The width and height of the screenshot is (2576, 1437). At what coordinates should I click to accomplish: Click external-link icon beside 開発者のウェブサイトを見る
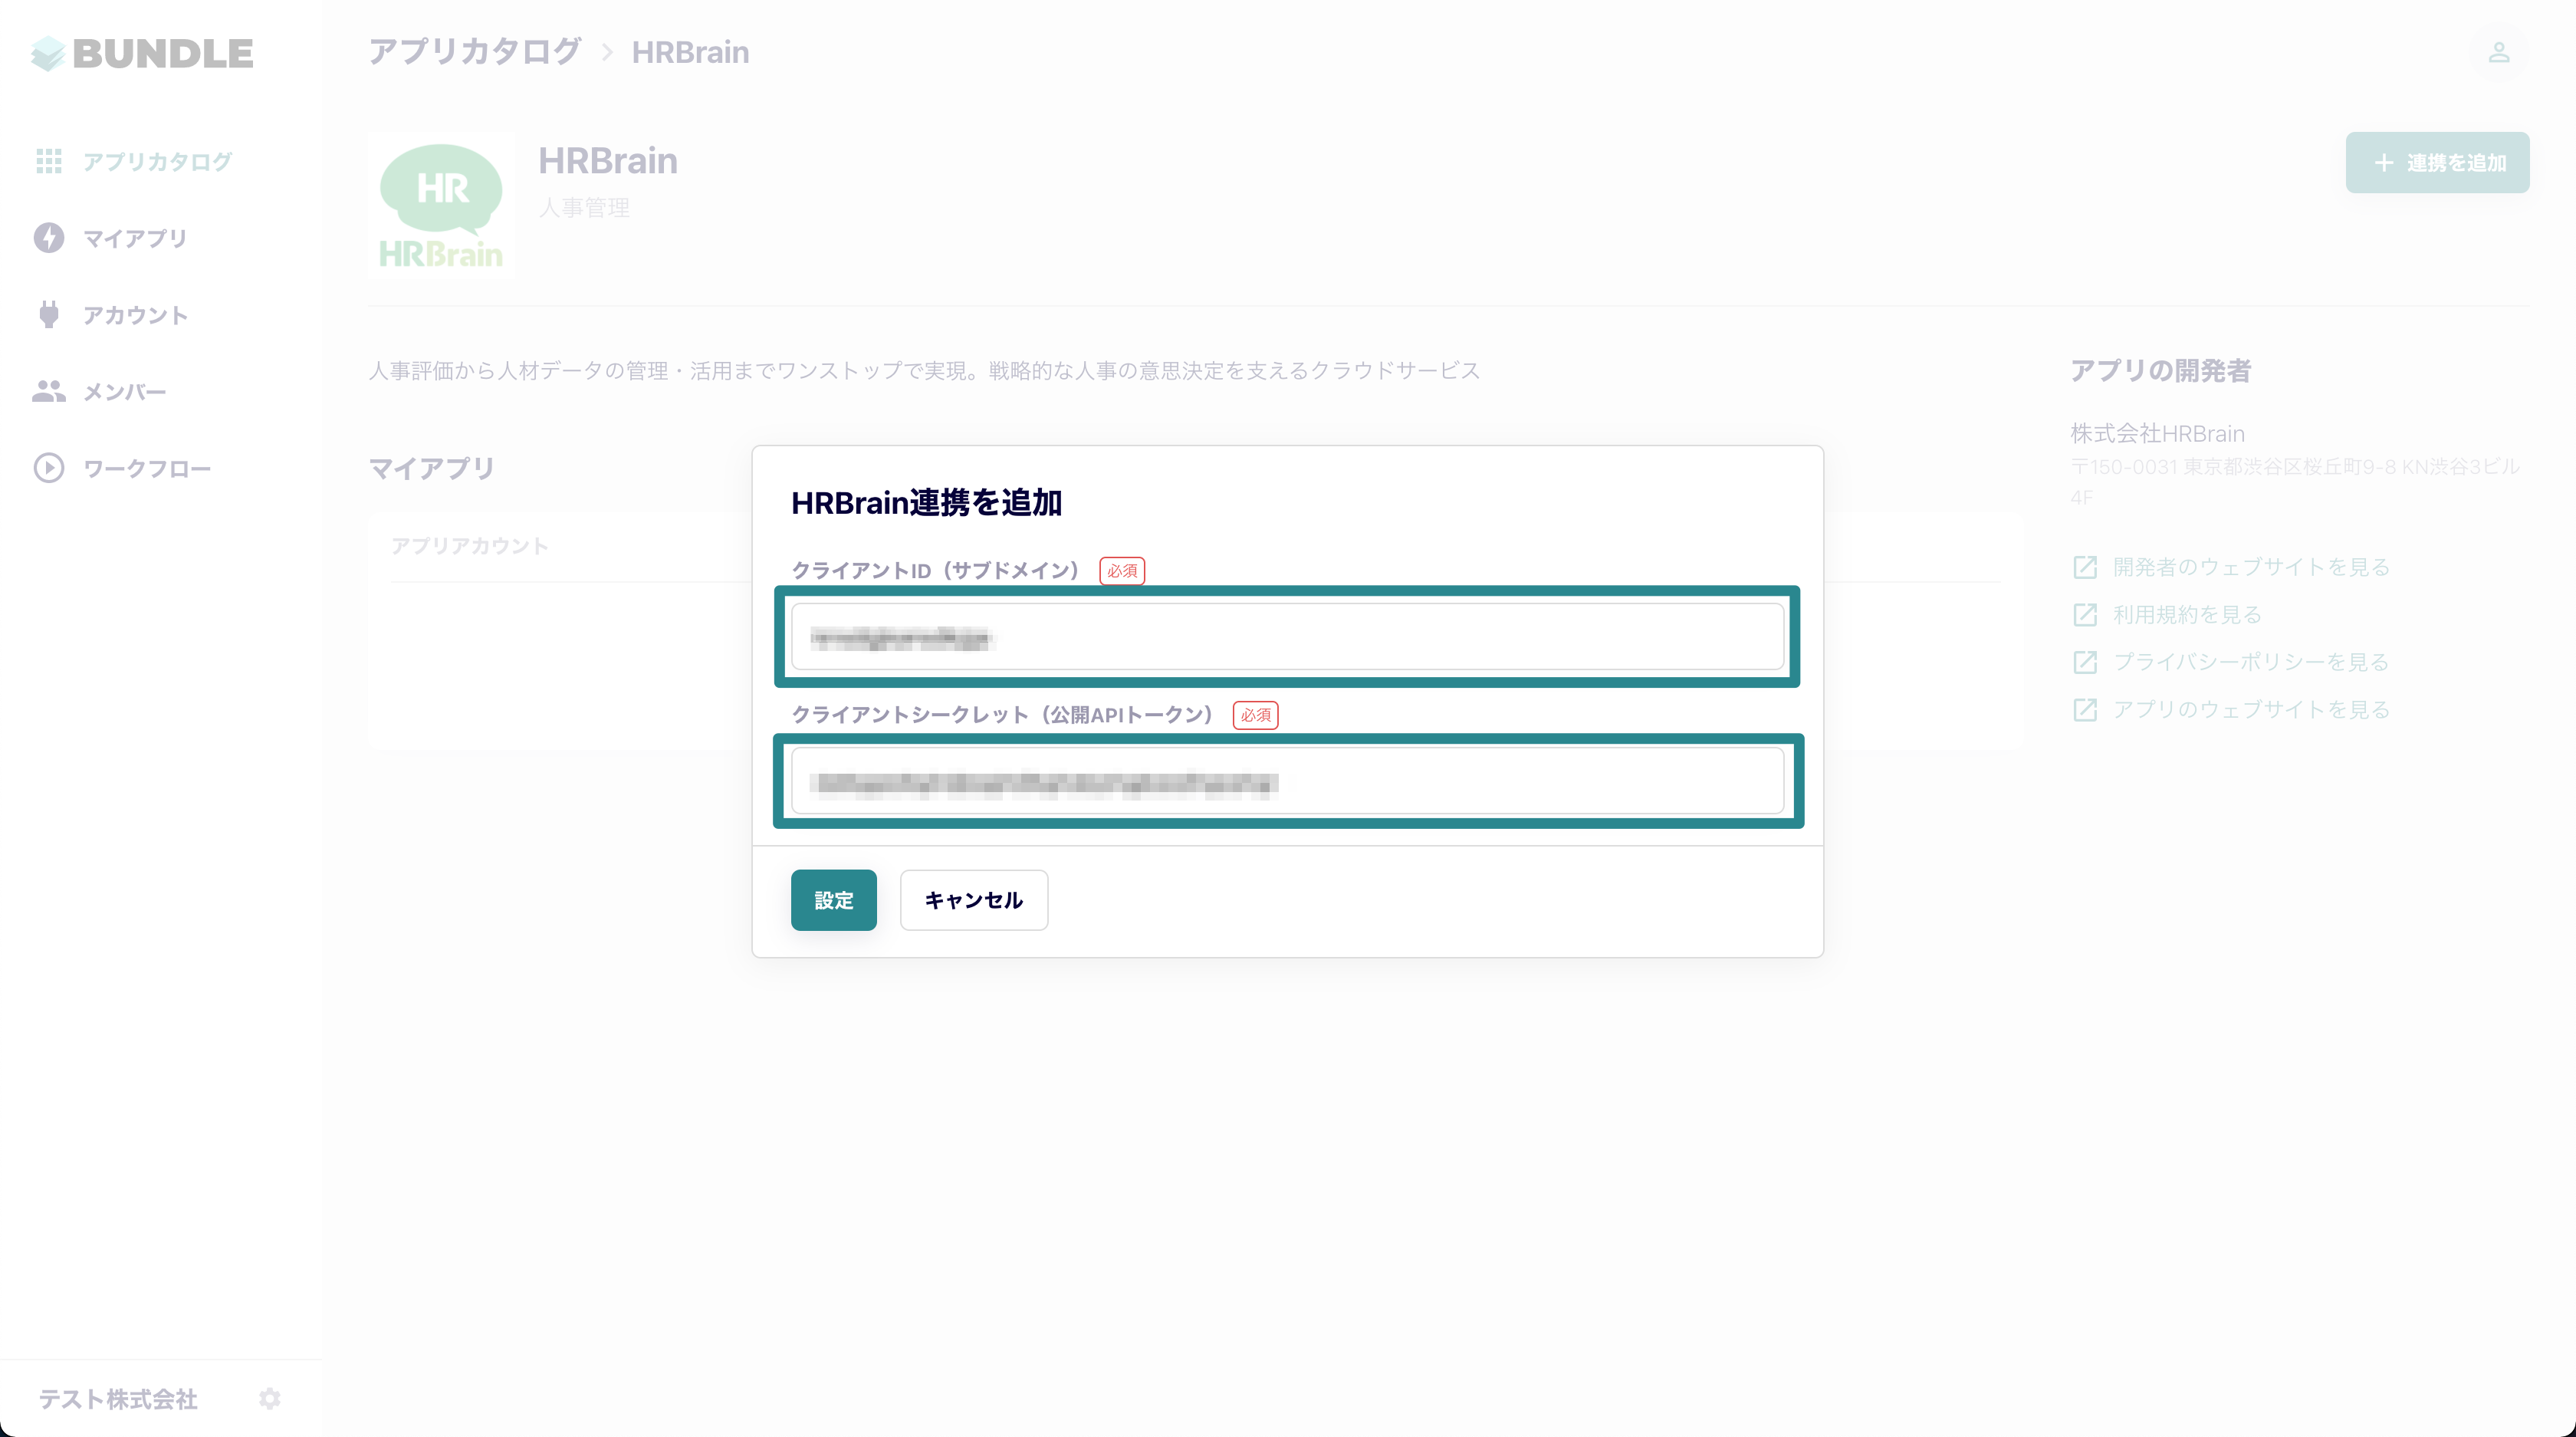[2085, 567]
